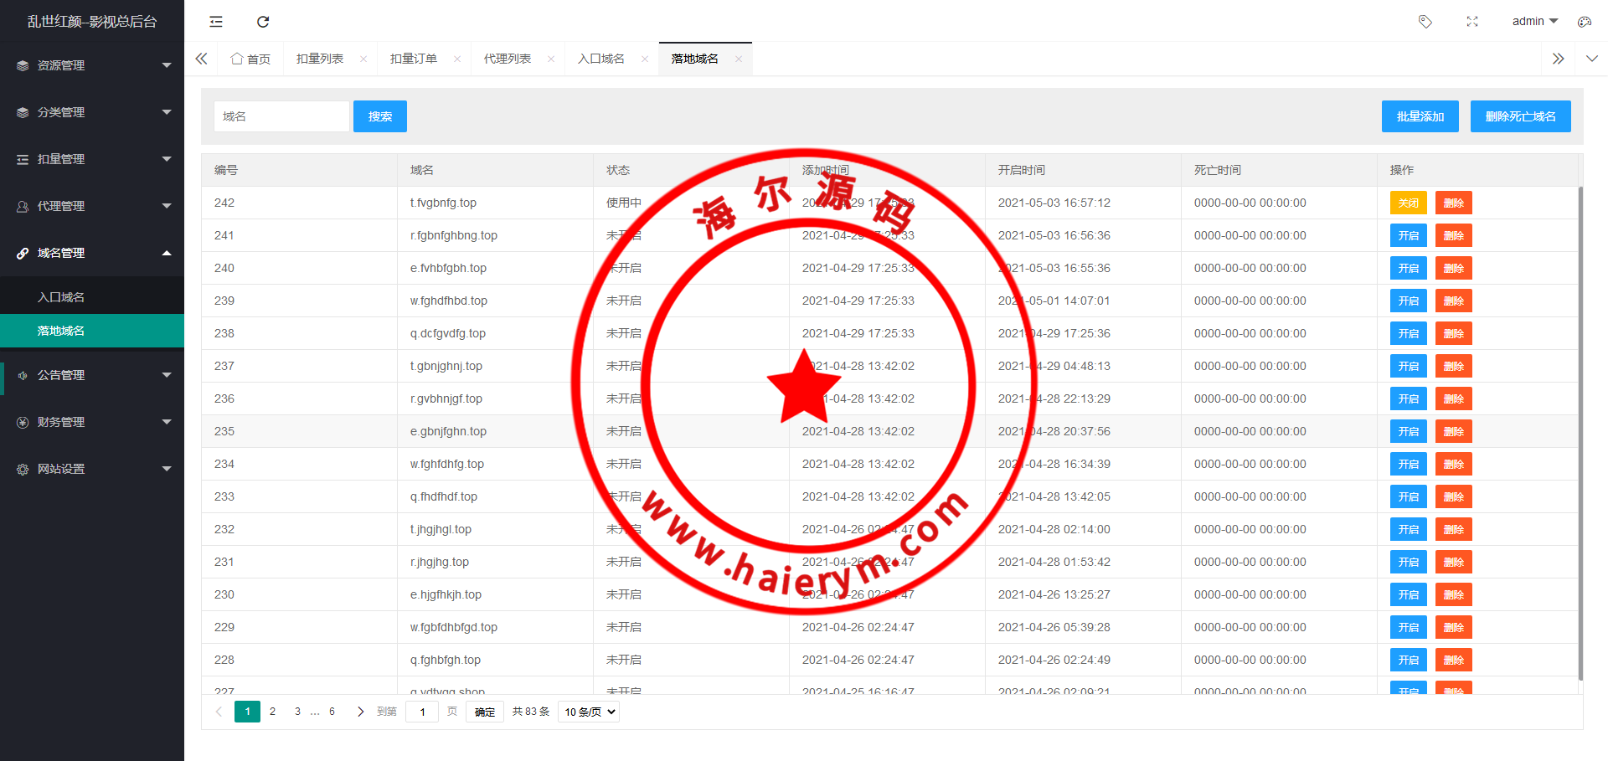1608x761 pixels.
Task: Click the 删除死亡域名 button
Action: (x=1520, y=116)
